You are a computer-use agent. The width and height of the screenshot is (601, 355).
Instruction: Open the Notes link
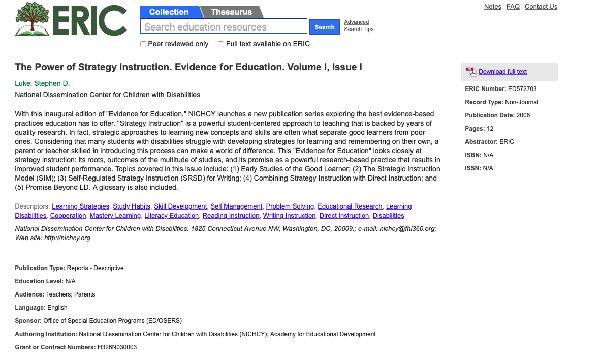click(492, 7)
